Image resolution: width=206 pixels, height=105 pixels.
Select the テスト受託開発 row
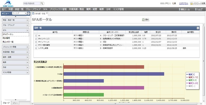tap(117, 45)
